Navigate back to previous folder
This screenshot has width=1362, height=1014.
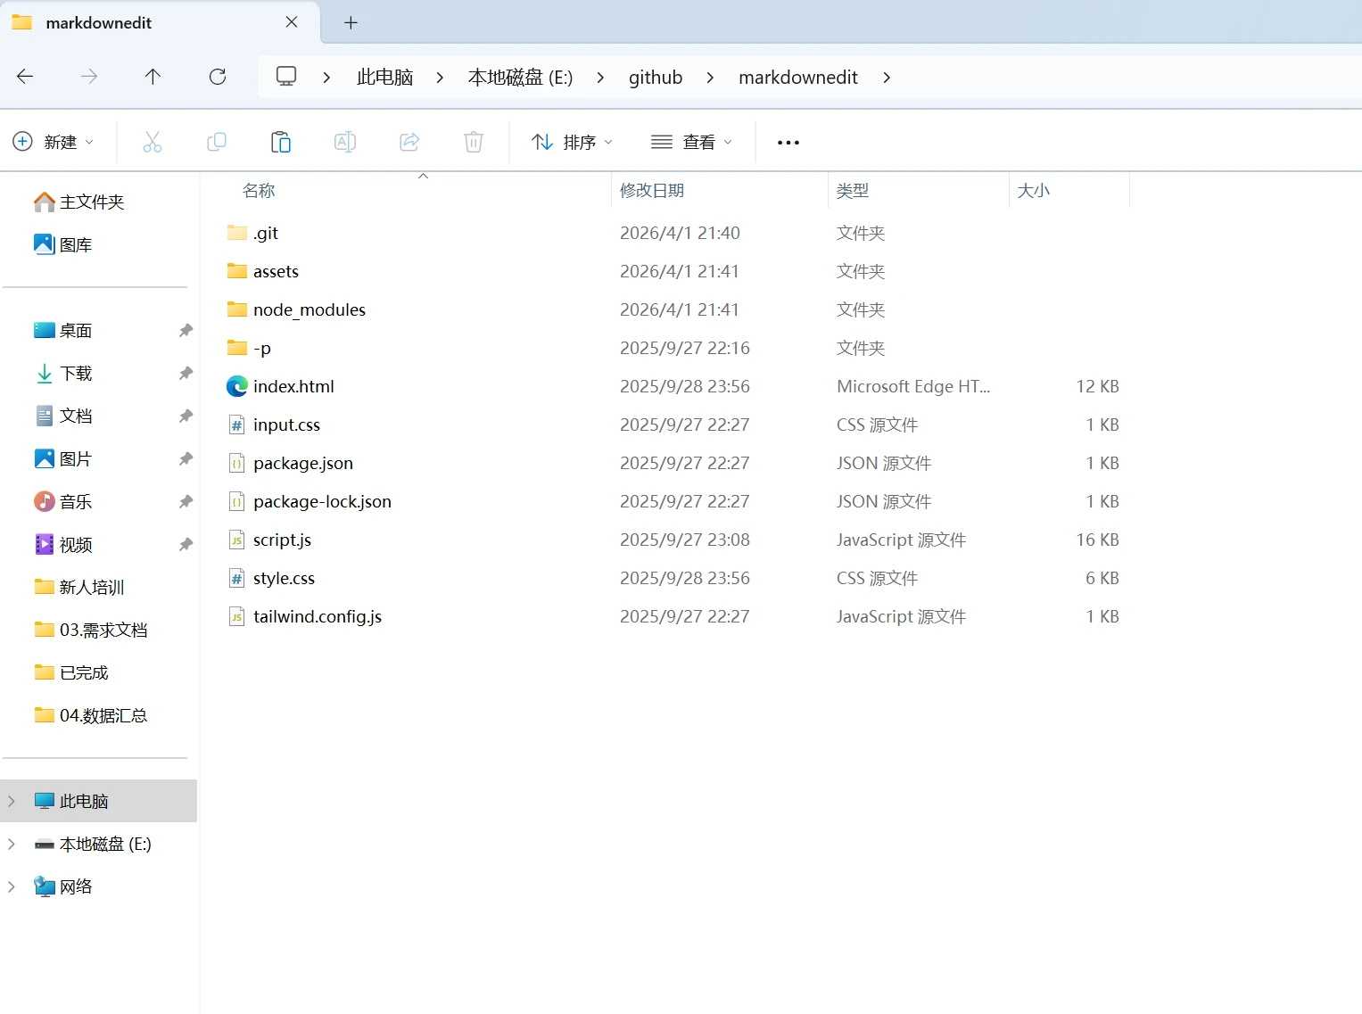click(x=25, y=77)
